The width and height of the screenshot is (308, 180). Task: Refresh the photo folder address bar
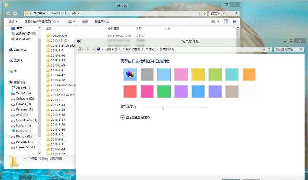(204, 13)
